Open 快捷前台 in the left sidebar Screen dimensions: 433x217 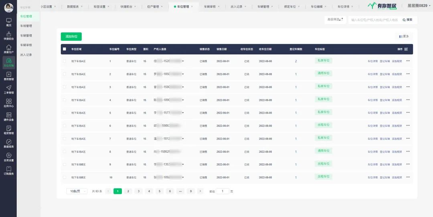click(8, 36)
